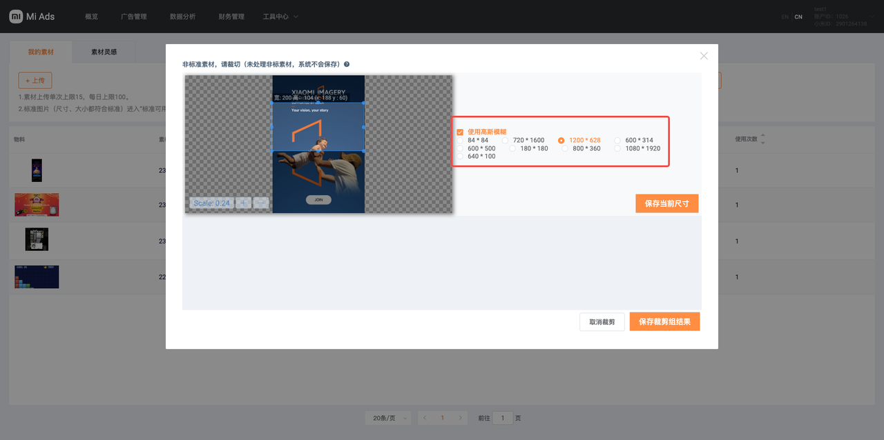Open the 数据分析 menu
Image resolution: width=884 pixels, height=440 pixels.
182,17
